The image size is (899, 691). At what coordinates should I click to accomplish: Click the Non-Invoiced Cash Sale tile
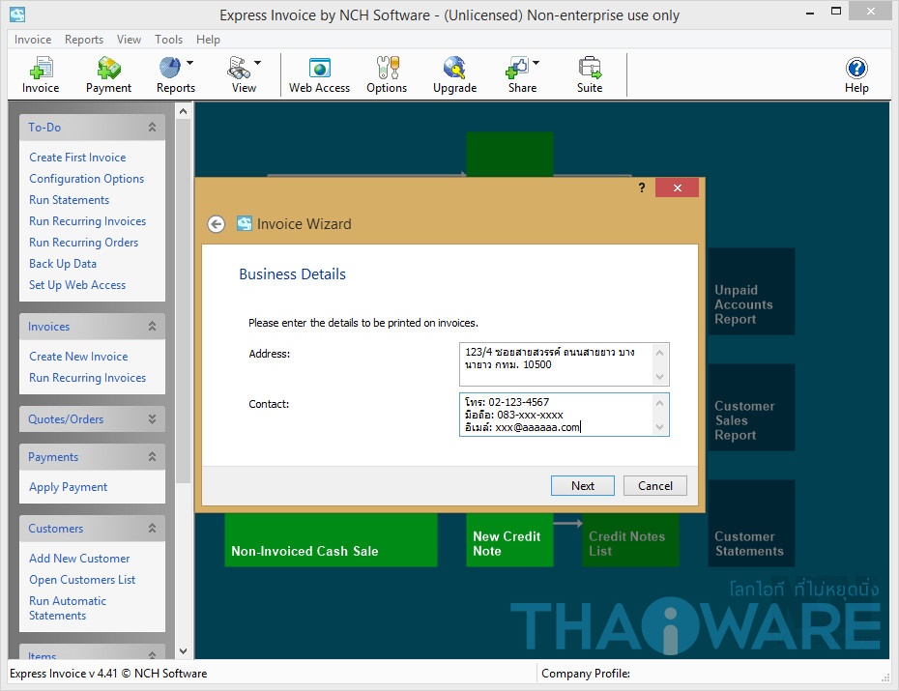[x=331, y=539]
